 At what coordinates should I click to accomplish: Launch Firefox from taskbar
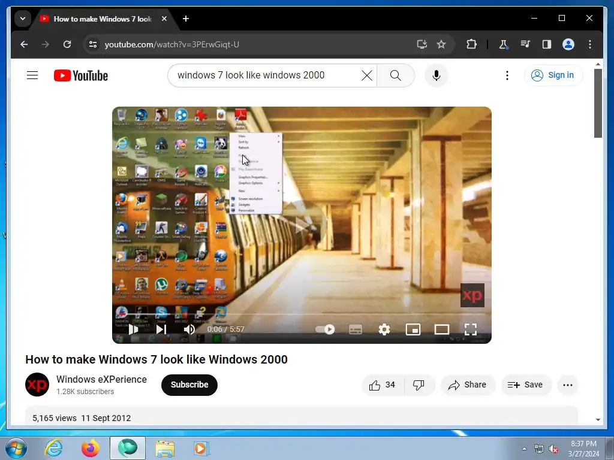(90, 448)
